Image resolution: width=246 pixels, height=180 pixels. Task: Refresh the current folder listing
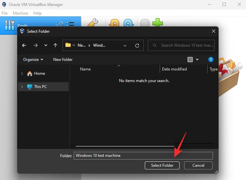137,45
